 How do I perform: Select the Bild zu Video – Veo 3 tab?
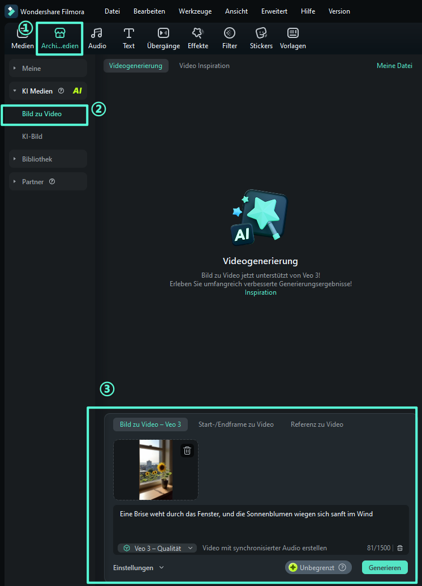tap(150, 424)
